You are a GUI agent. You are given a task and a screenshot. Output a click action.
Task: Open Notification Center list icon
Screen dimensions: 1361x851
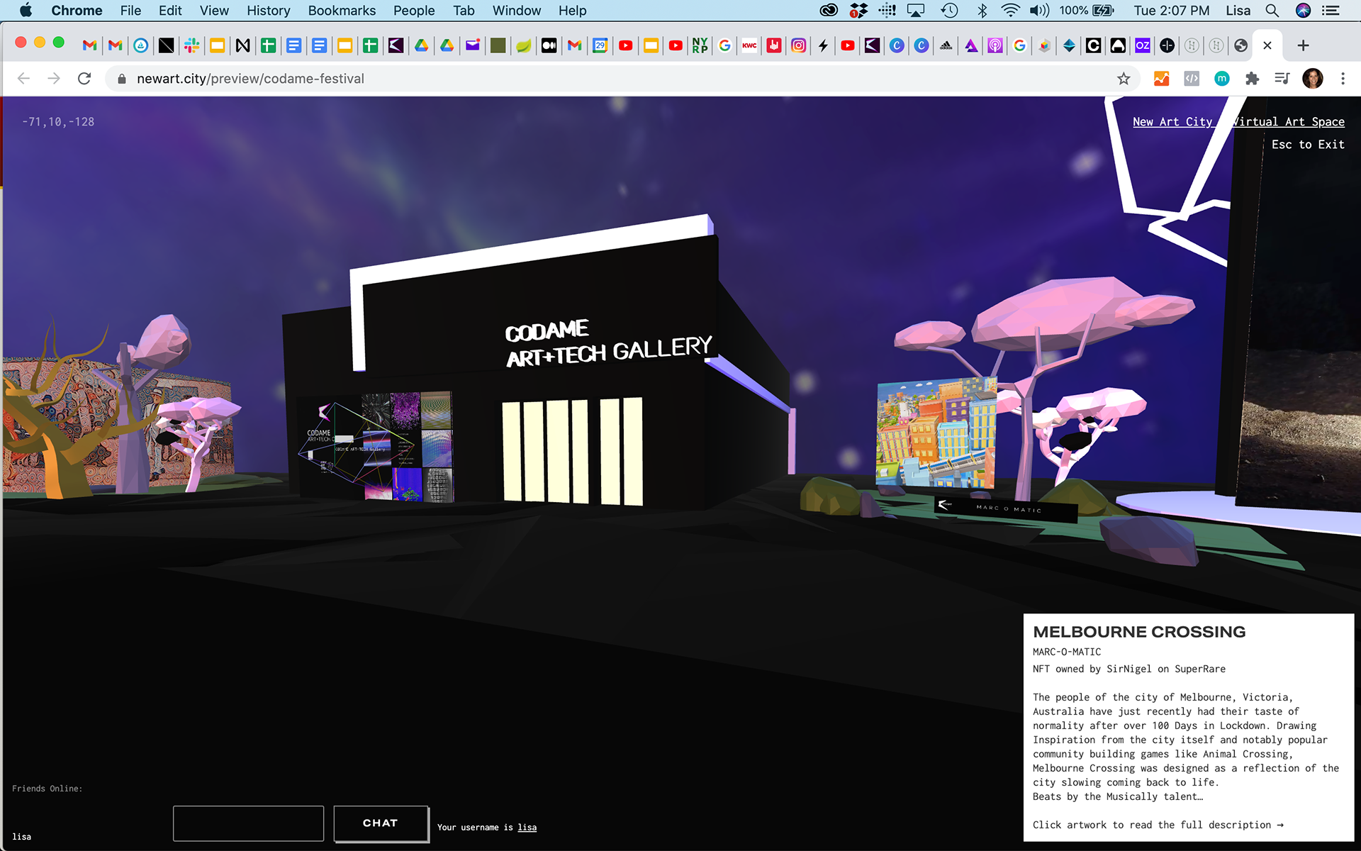tap(1331, 10)
